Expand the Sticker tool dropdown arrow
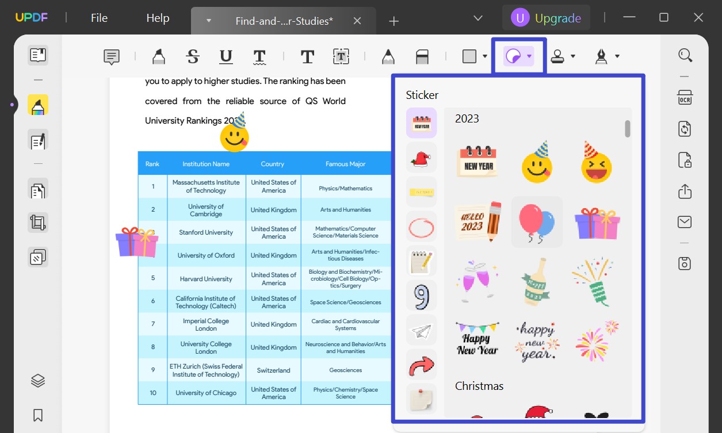 (x=528, y=56)
